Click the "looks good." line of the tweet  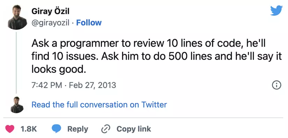(x=59, y=69)
